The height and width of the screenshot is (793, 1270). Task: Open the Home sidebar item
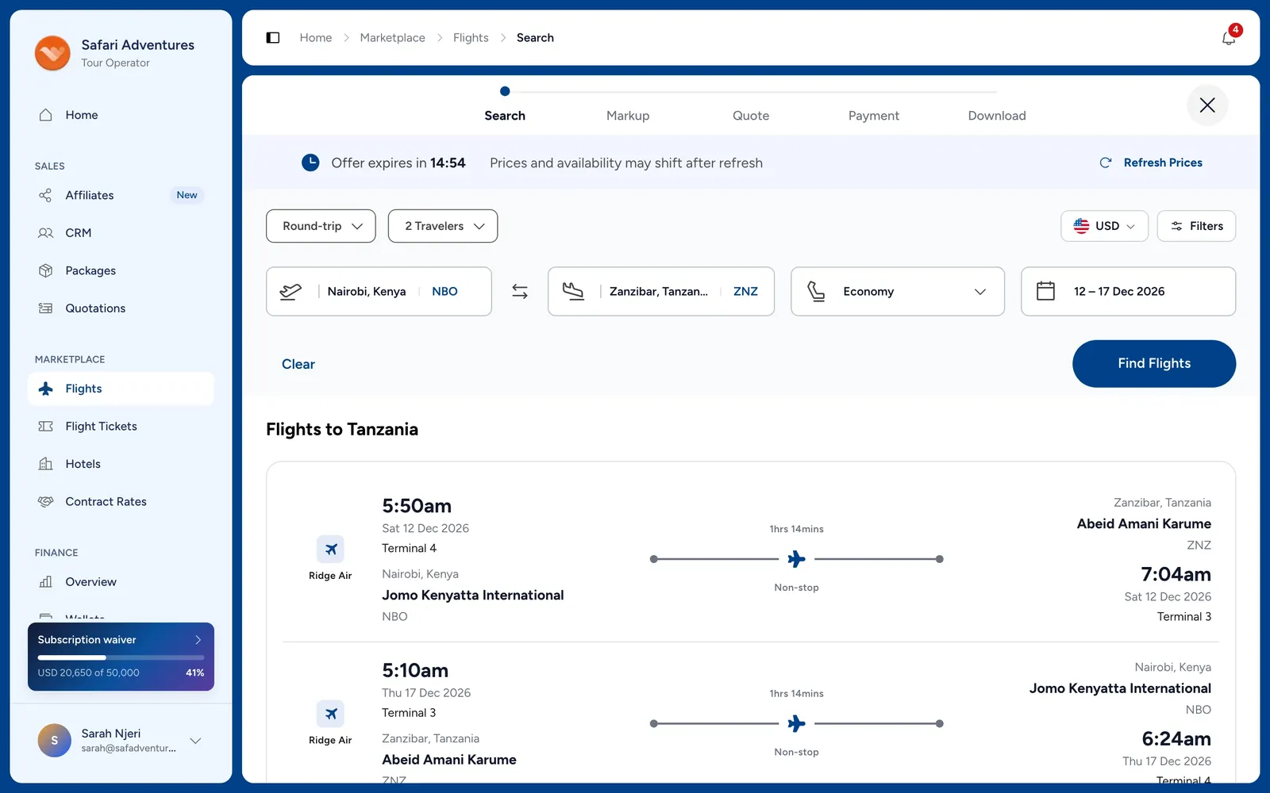[121, 115]
